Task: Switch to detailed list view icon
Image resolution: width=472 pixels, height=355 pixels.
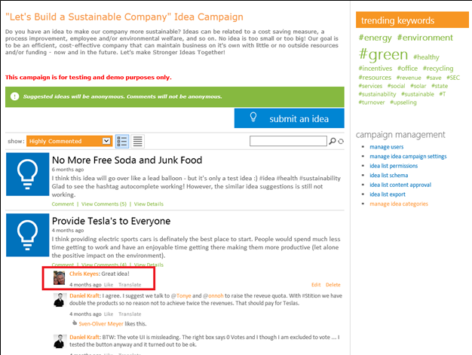Action: 122,141
